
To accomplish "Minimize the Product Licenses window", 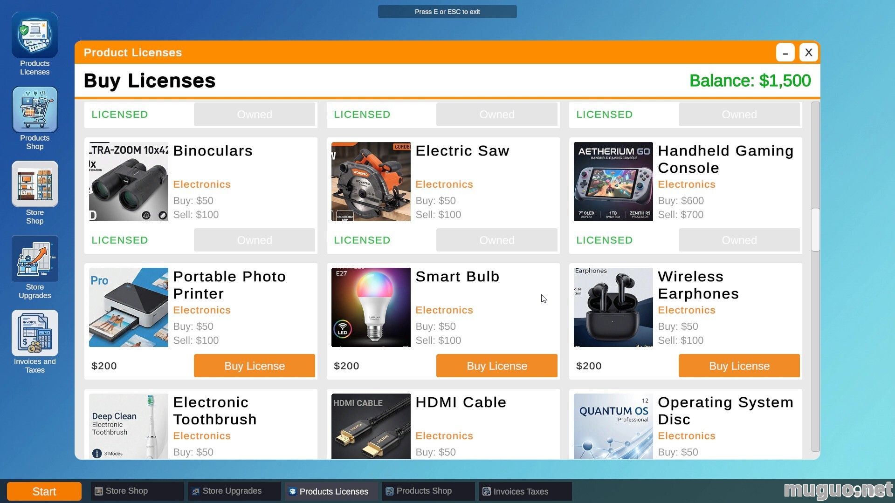I will (x=785, y=52).
